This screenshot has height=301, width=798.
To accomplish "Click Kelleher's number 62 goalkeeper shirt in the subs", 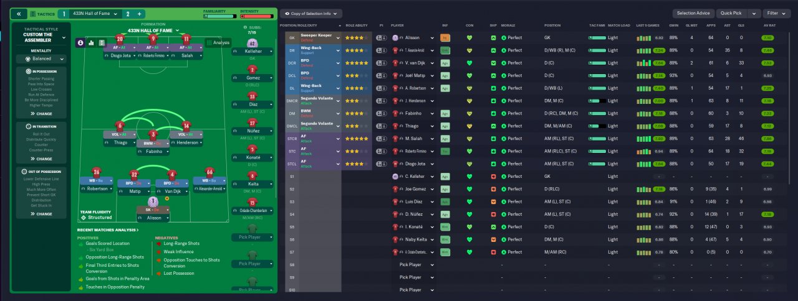I will tap(252, 43).
